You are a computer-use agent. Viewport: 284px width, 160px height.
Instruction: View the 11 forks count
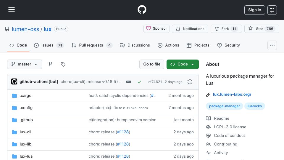click(x=234, y=29)
